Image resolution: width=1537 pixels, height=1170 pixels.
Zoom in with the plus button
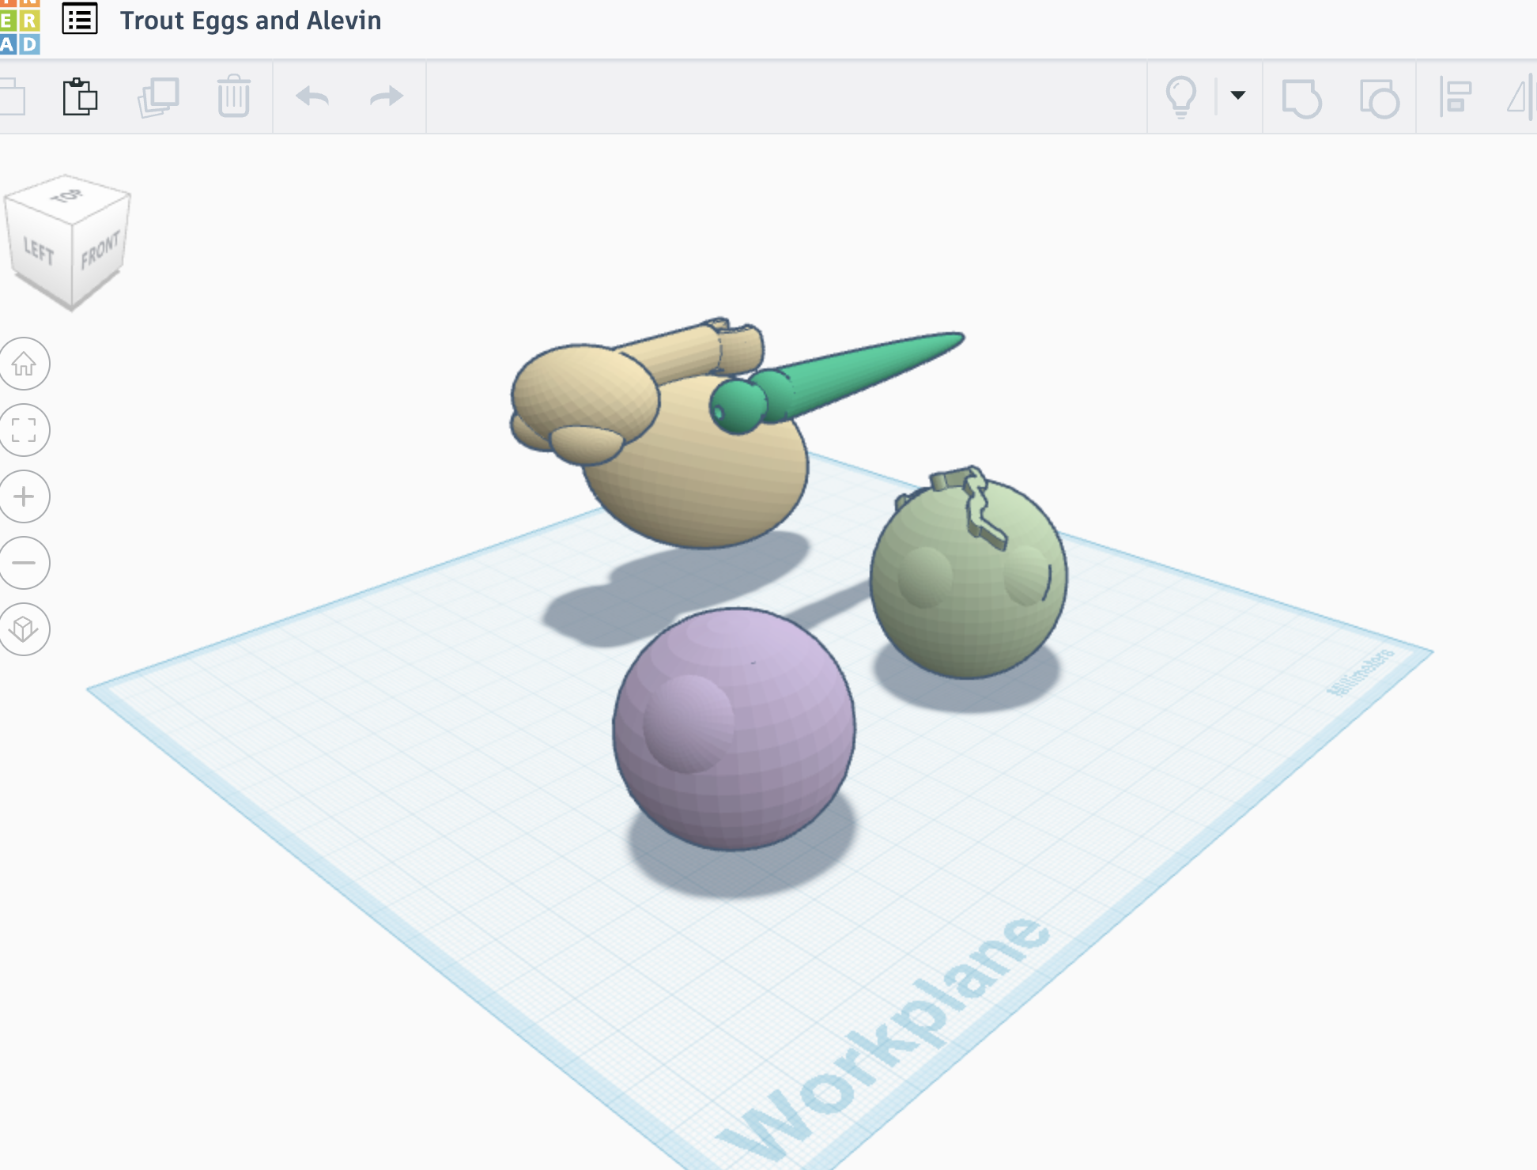[x=25, y=496]
